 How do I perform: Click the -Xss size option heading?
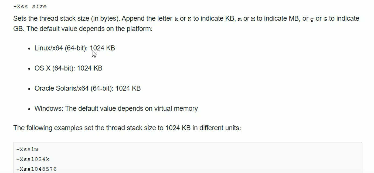30,6
